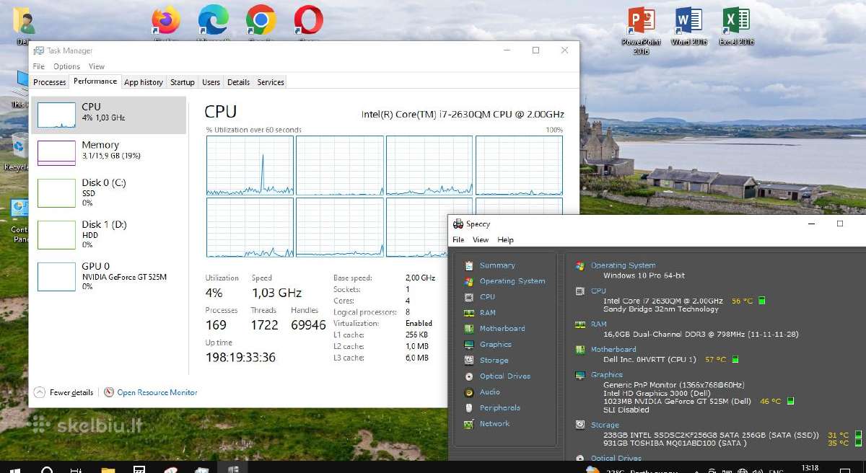866x473 pixels.
Task: Select Audio icon in Speccy sidebar
Action: [x=469, y=392]
